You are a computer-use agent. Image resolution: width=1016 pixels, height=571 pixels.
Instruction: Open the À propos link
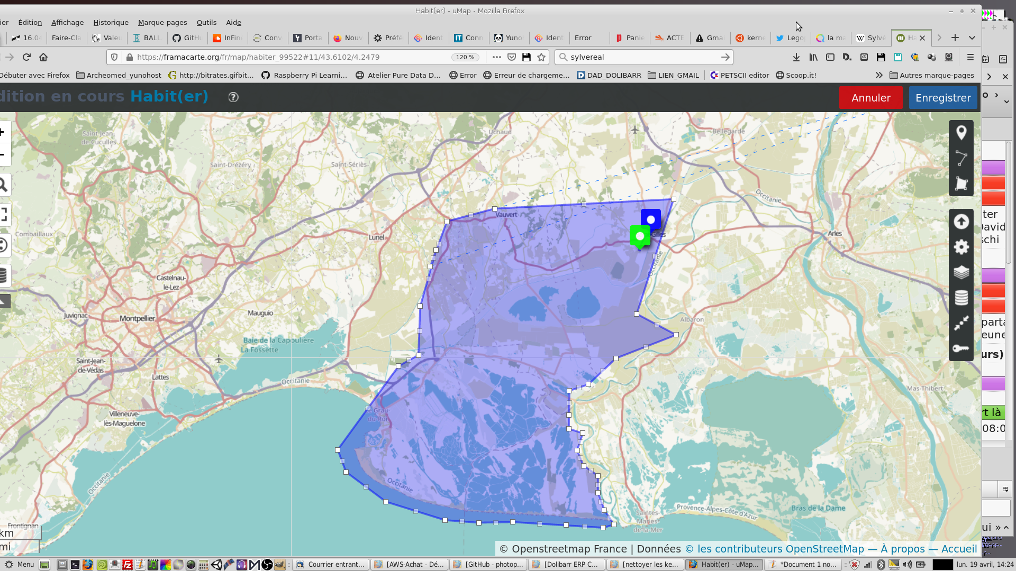[902, 549]
